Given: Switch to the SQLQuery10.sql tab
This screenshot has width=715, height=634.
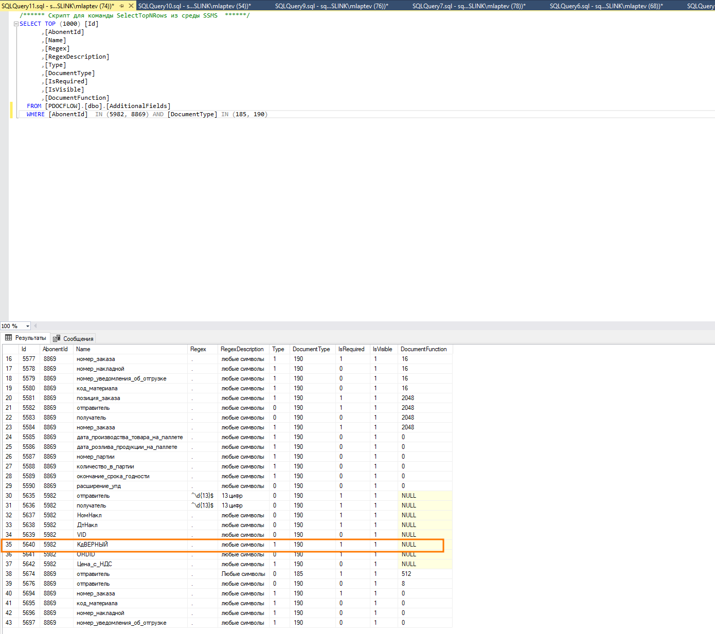Looking at the screenshot, I should [x=194, y=6].
